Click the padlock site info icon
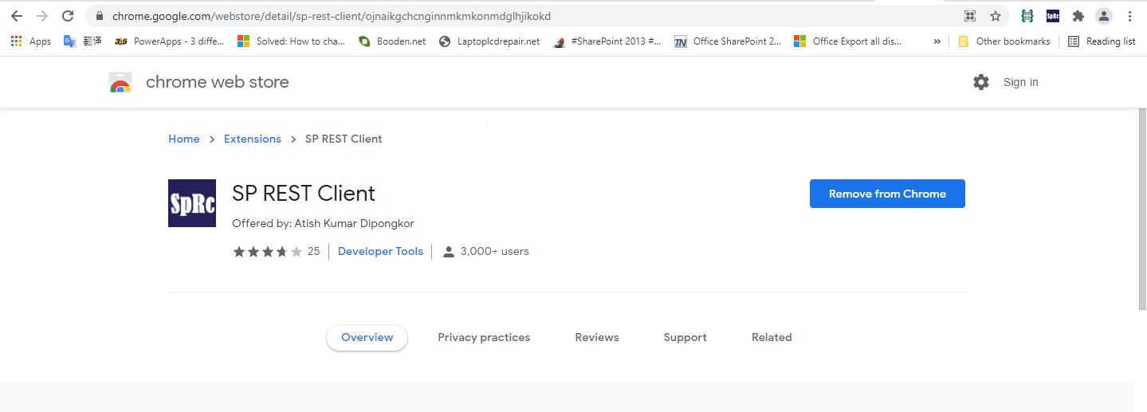The width and height of the screenshot is (1147, 412). point(99,16)
